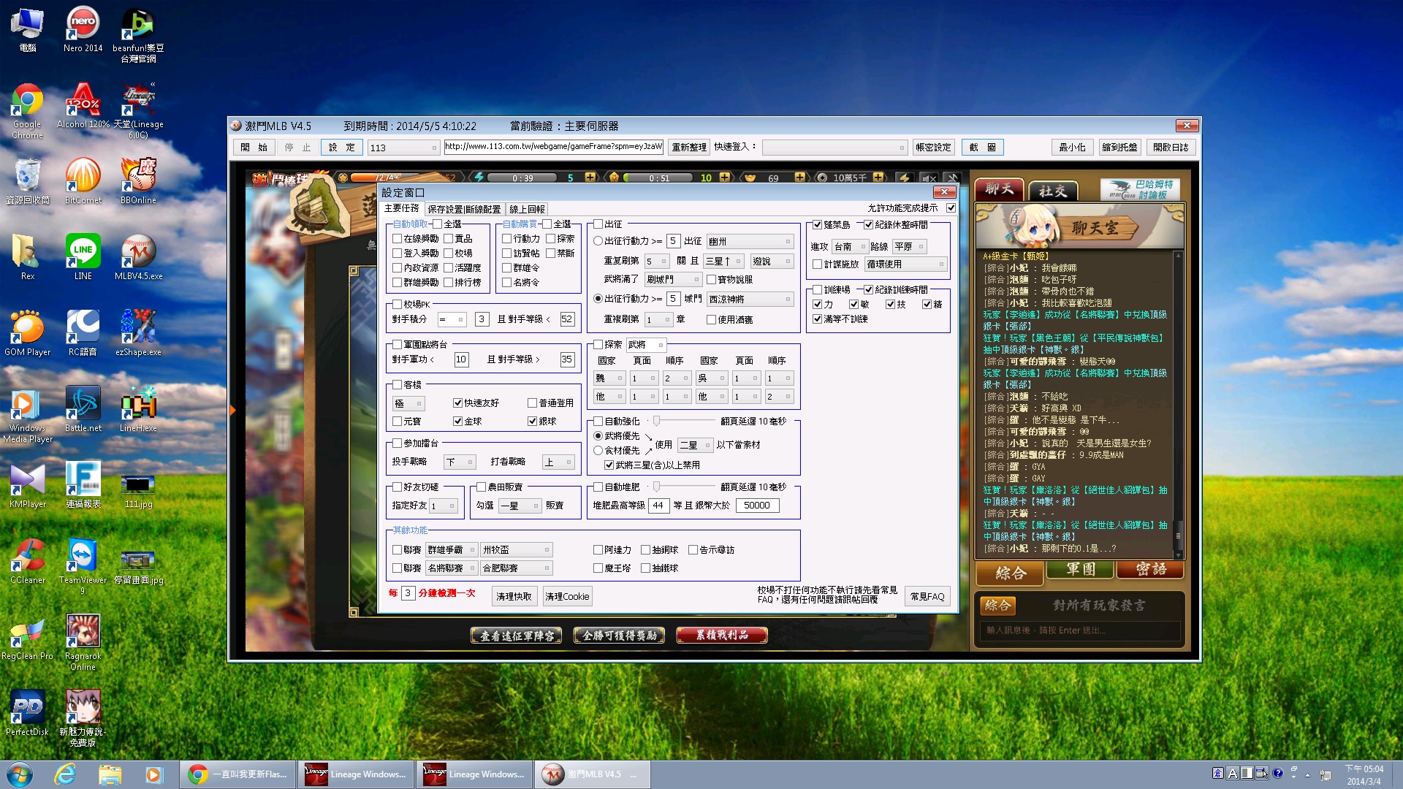Viewport: 1403px width, 789px height.
Task: Open the beanfun! desktop shortcut
Action: pos(138,35)
